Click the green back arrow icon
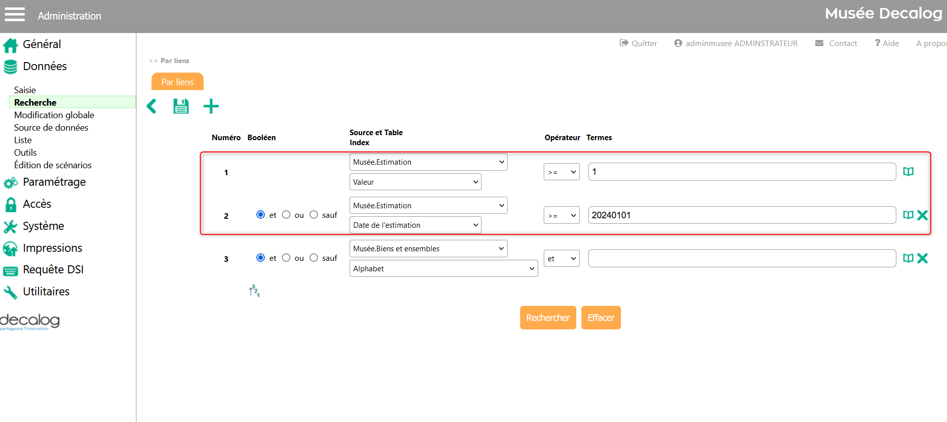The height and width of the screenshot is (422, 947). coord(151,106)
